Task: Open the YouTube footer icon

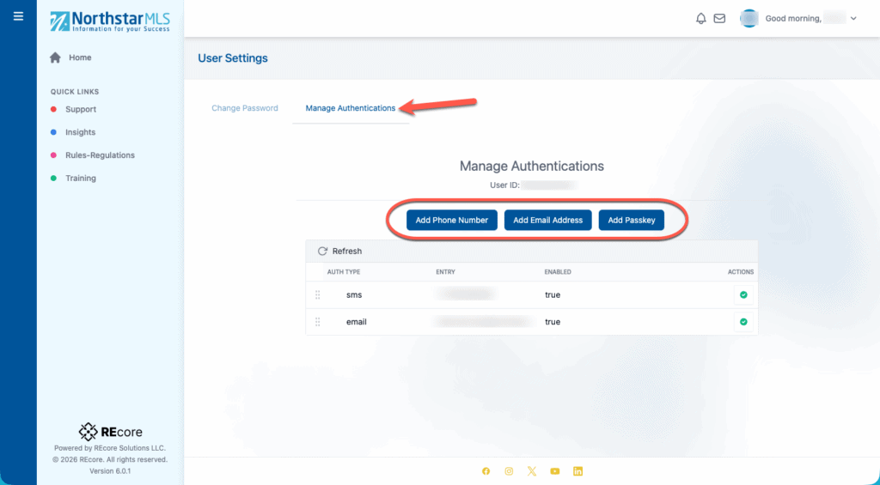Action: (555, 471)
